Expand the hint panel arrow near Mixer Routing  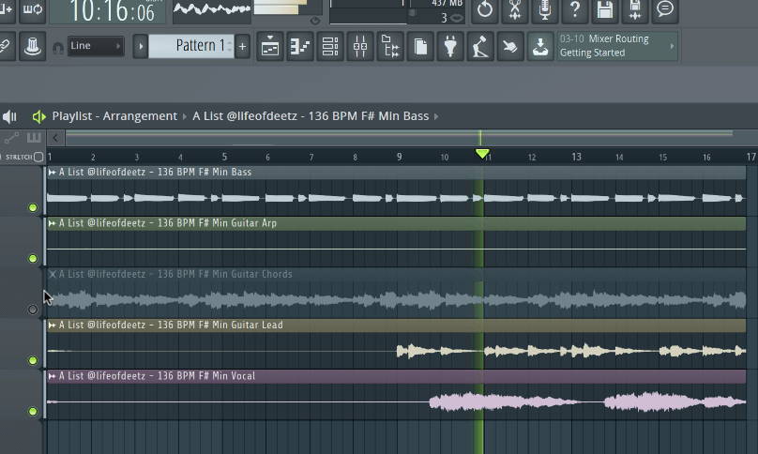tap(672, 46)
